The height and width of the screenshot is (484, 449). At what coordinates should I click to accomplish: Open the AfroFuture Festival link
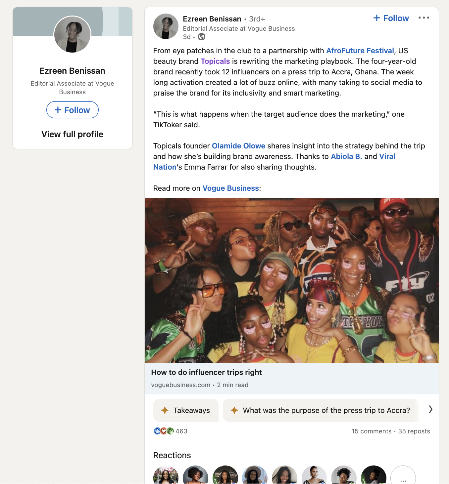360,51
